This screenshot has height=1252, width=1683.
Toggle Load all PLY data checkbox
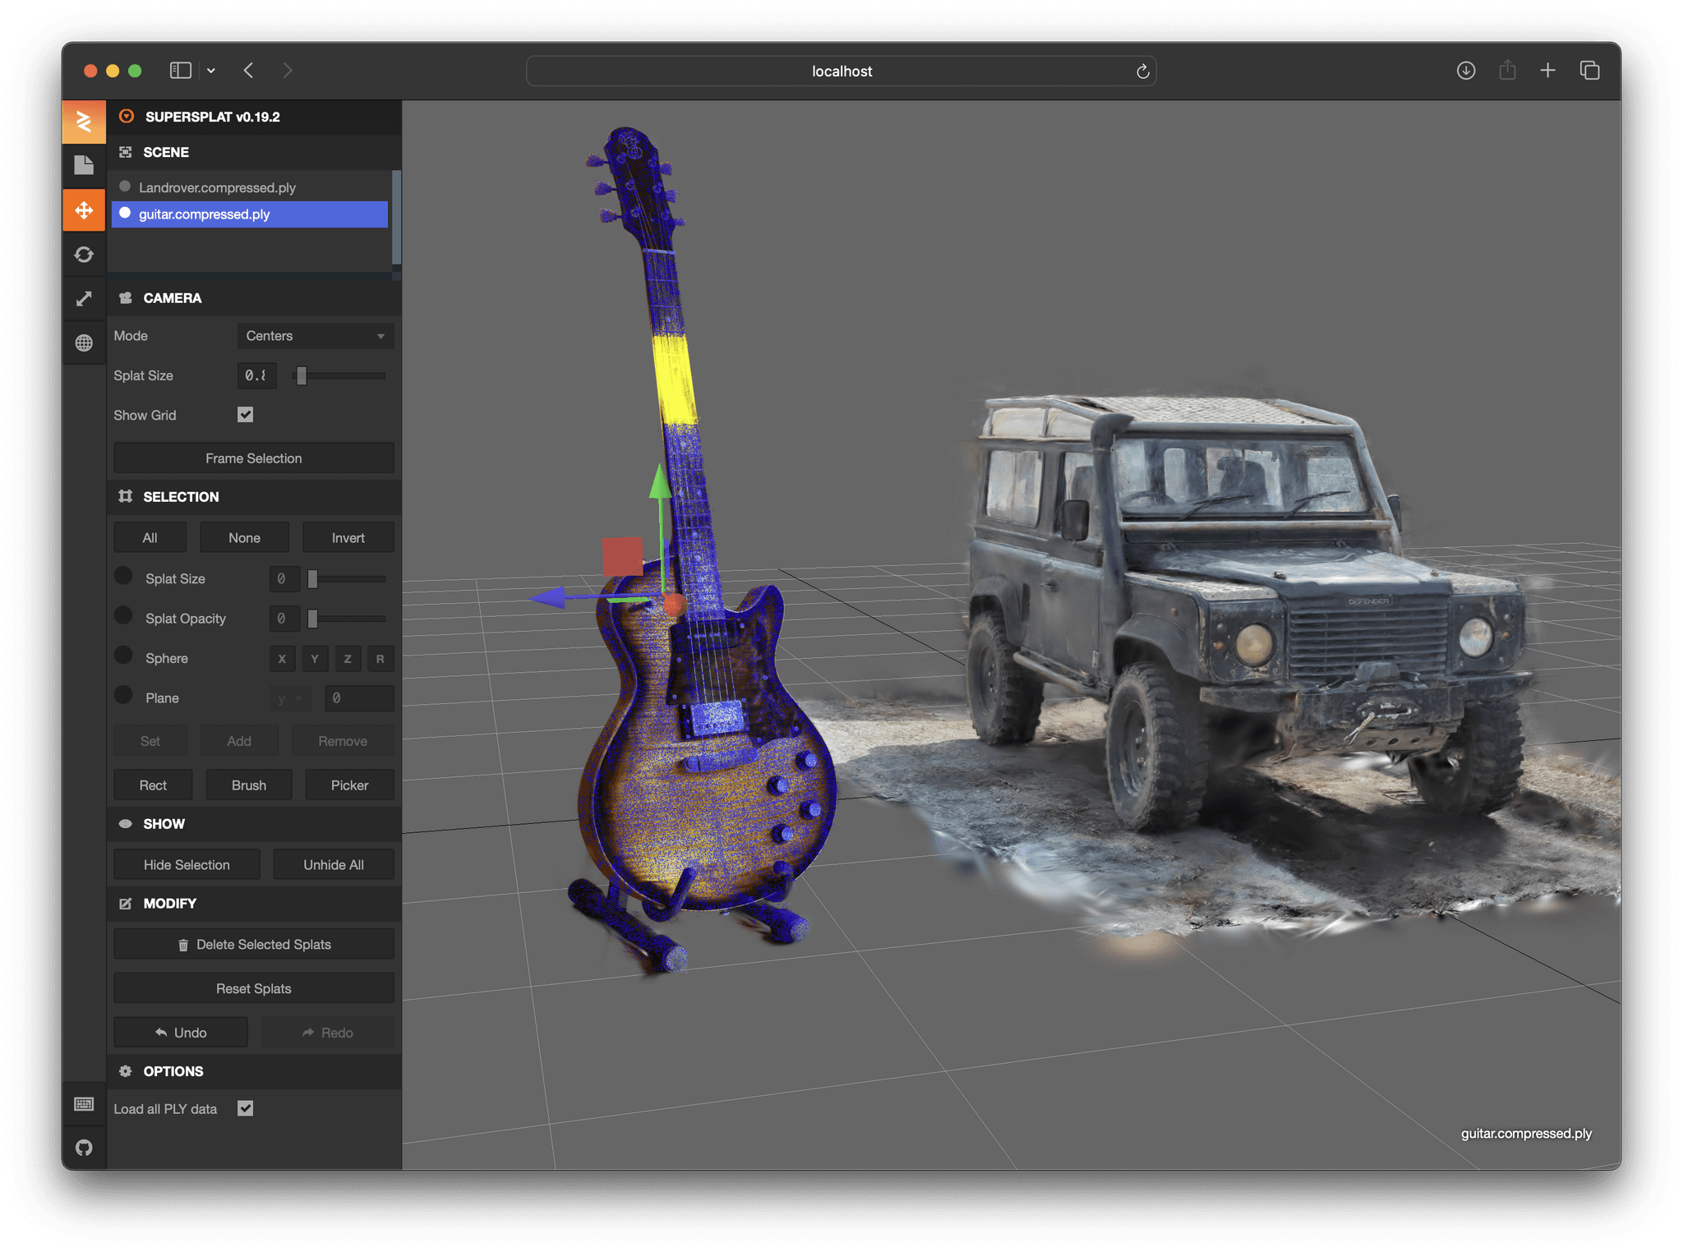pos(245,1108)
